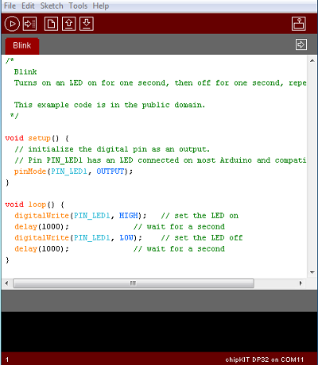Open the File menu
The height and width of the screenshot is (365, 318).
pos(10,6)
